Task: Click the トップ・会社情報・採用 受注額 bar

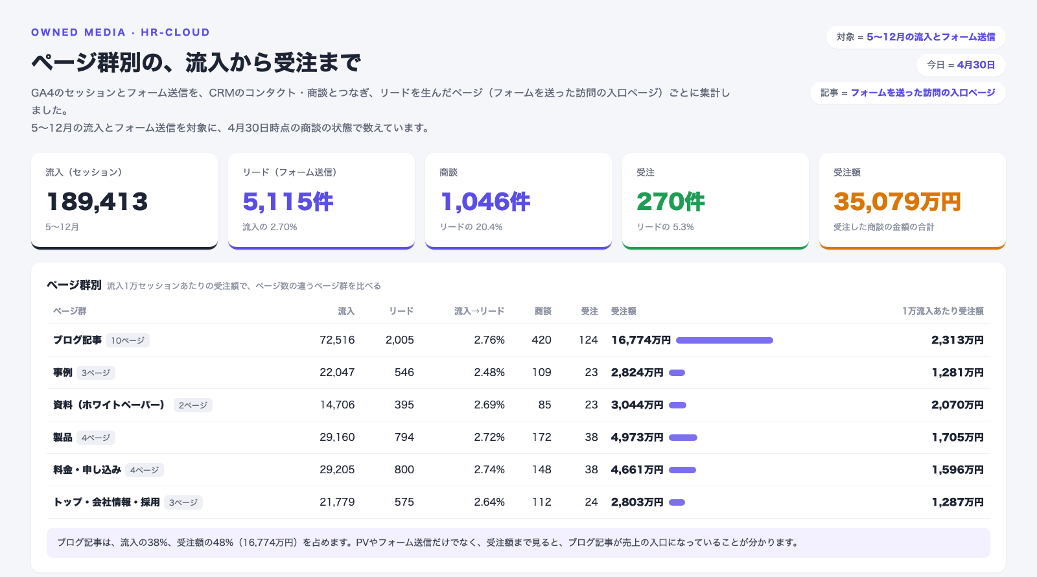Action: click(x=677, y=502)
